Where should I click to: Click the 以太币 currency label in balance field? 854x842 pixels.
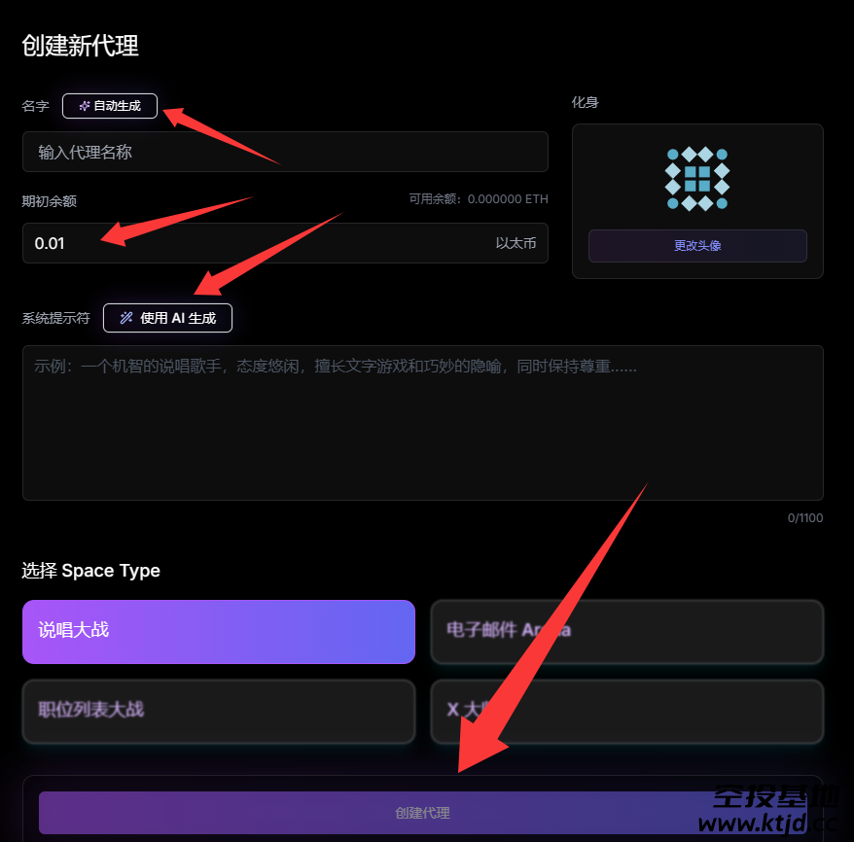(x=516, y=243)
